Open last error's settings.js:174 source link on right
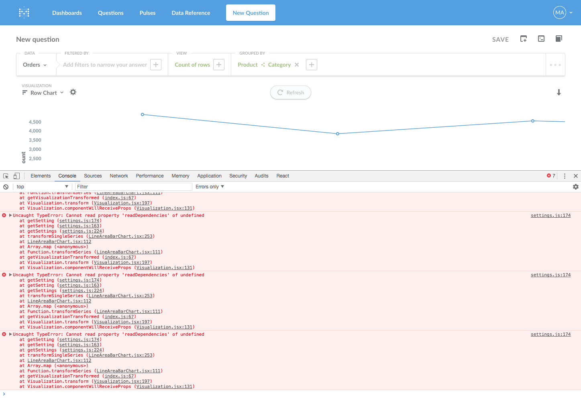581x398 pixels. pyautogui.click(x=550, y=334)
